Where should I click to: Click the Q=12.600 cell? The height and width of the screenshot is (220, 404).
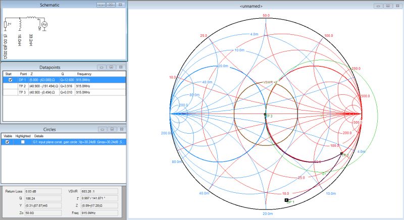click(67, 80)
